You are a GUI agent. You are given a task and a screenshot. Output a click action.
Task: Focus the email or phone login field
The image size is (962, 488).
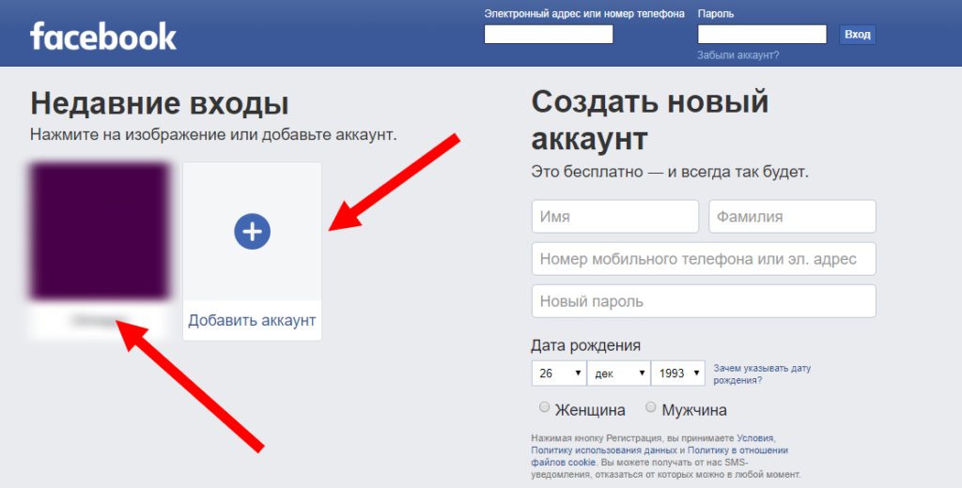pos(549,35)
